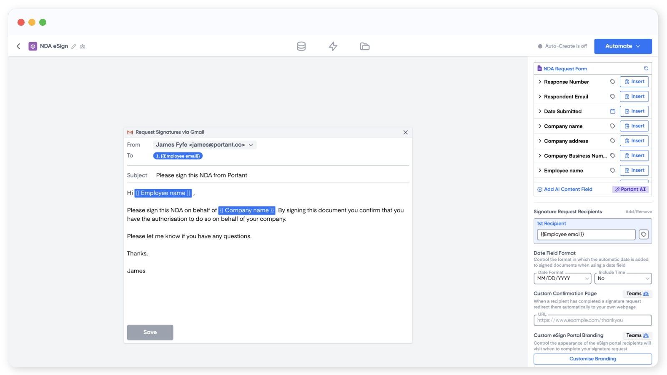Open the Date Format MM/DD/YYYY dropdown

click(562, 278)
